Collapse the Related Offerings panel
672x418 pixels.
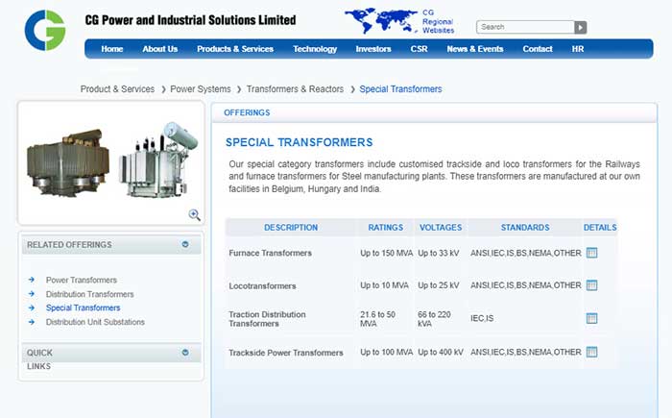185,244
